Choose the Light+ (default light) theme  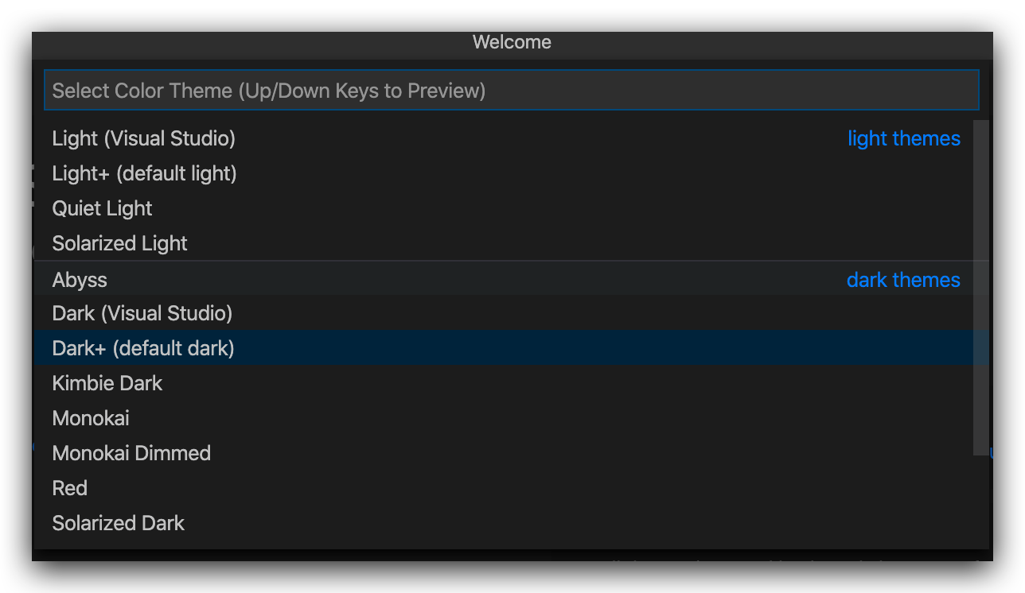pos(145,173)
